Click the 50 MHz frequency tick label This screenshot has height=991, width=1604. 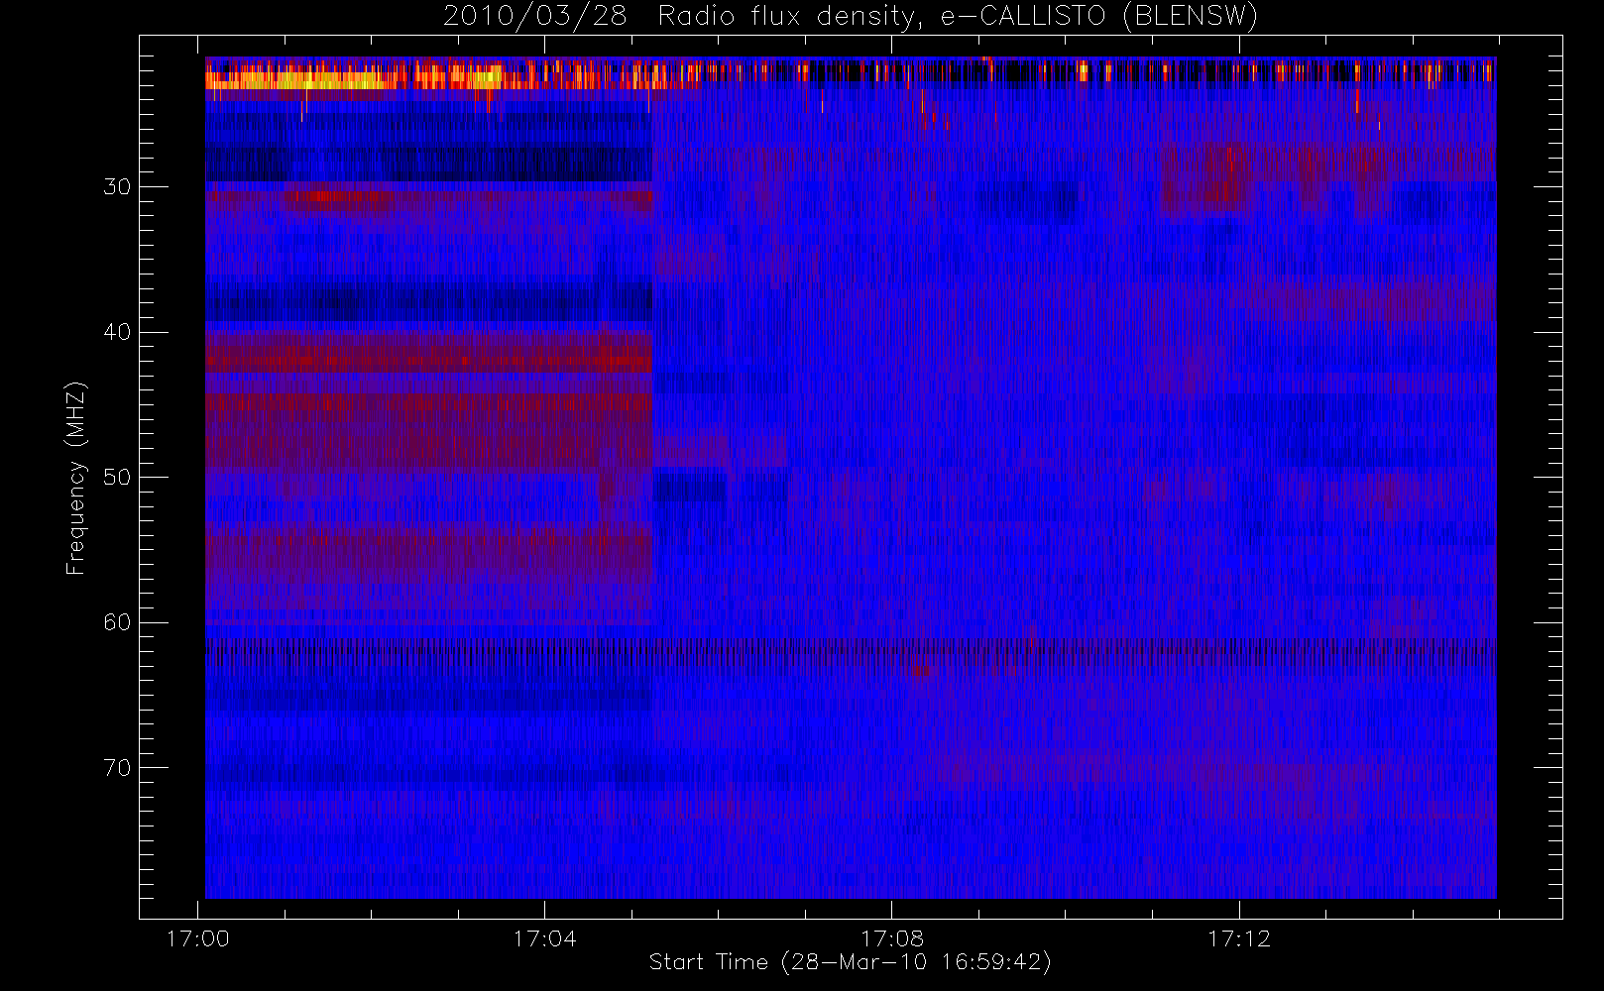point(117,477)
